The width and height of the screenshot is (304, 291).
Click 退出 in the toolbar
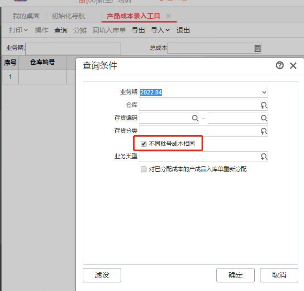coord(183,30)
